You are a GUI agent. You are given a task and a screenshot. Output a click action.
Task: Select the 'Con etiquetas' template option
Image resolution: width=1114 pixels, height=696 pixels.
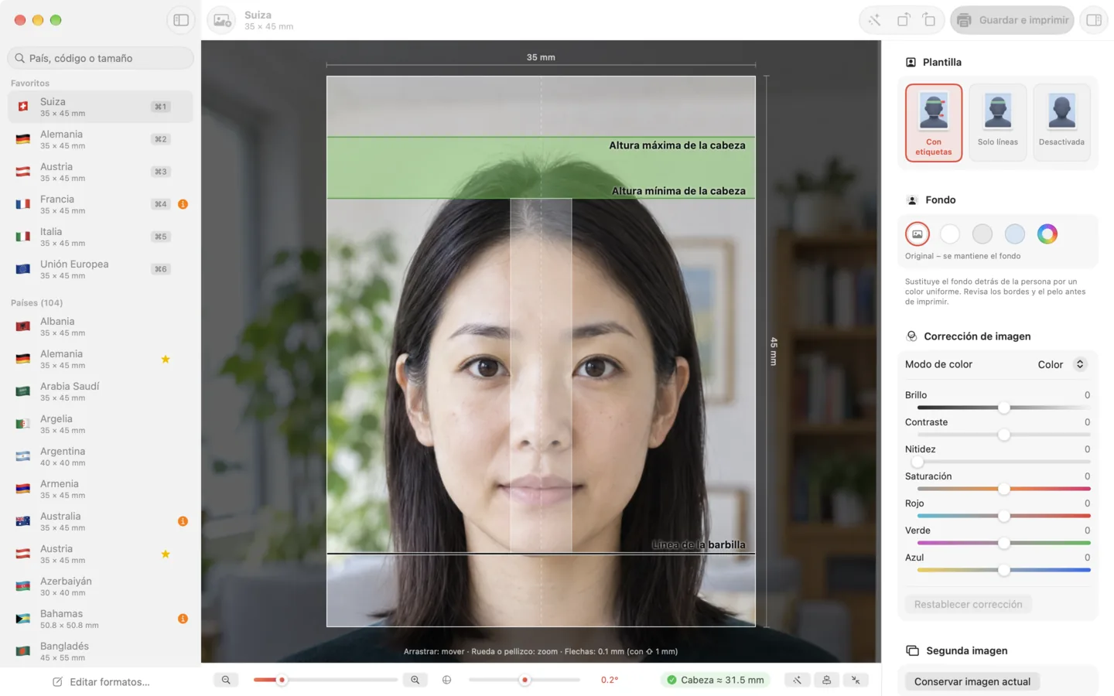(x=934, y=123)
